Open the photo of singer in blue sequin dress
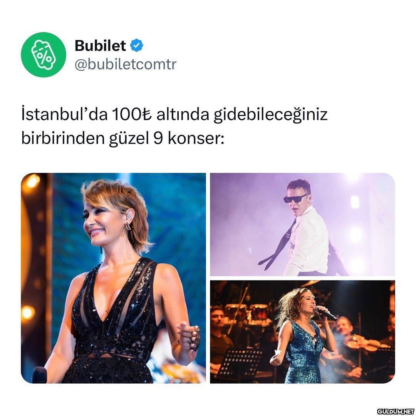The image size is (416, 416). coord(302,332)
